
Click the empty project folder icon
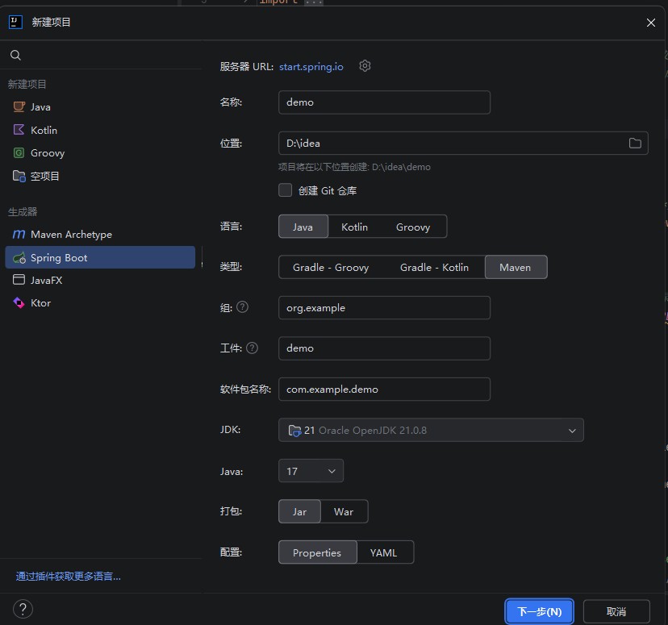point(19,176)
